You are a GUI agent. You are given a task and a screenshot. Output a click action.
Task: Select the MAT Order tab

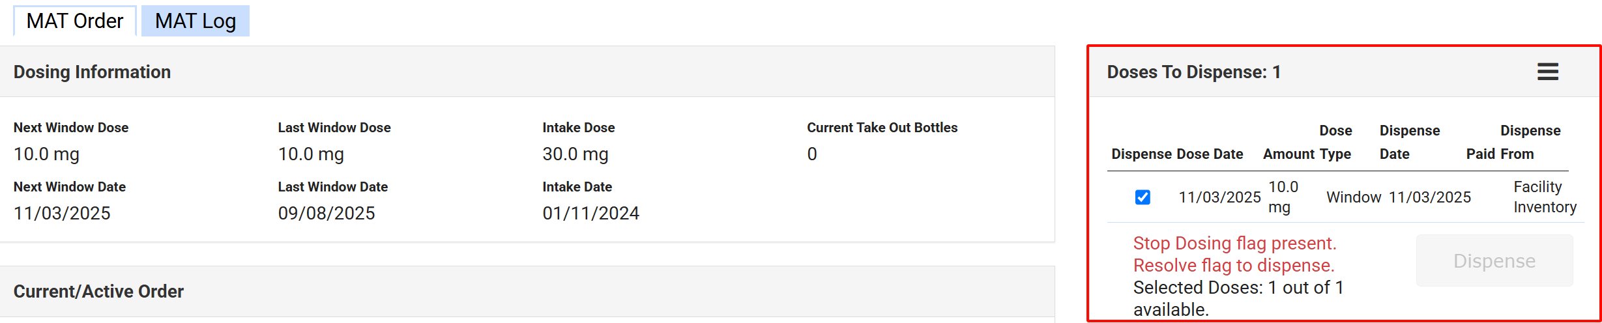coord(75,21)
